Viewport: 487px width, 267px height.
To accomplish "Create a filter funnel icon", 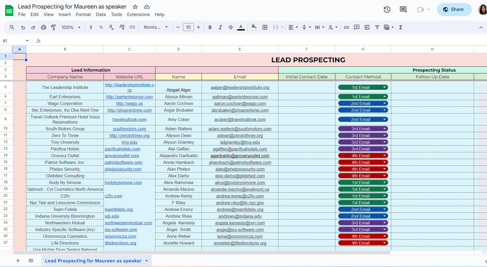I will (x=377, y=27).
